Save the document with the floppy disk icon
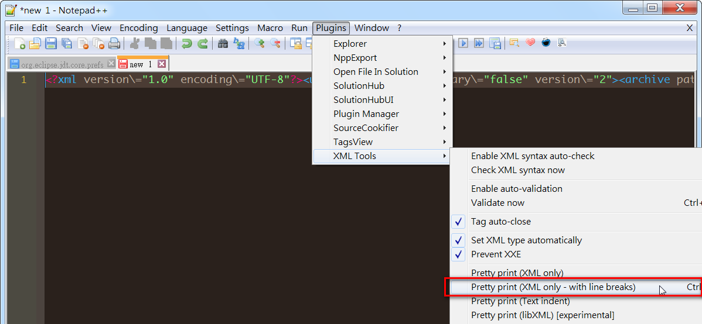The image size is (702, 324). pyautogui.click(x=50, y=43)
